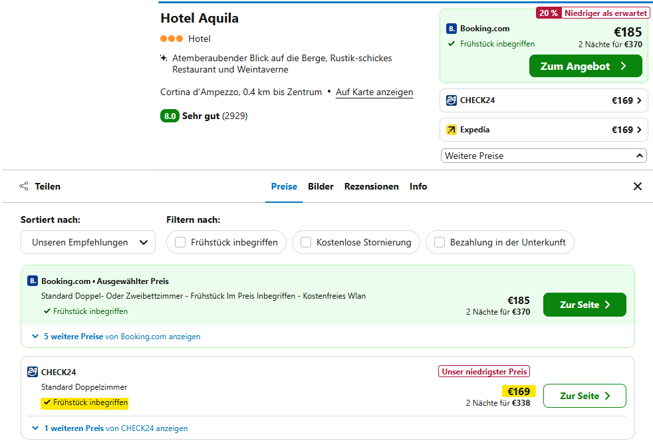Viewport: 653px width, 447px height.
Task: Click the Teilen share button
Action: click(40, 186)
